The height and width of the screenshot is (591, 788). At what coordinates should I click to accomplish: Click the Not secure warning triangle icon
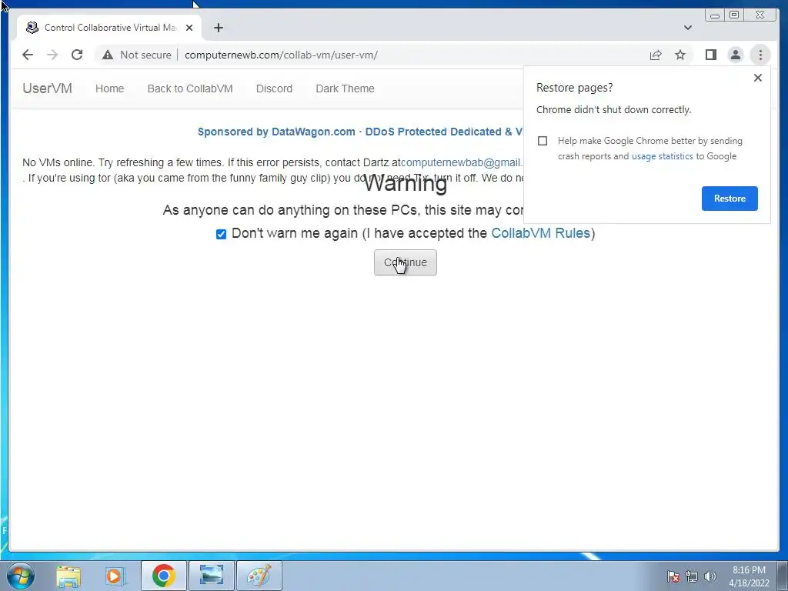tap(108, 55)
